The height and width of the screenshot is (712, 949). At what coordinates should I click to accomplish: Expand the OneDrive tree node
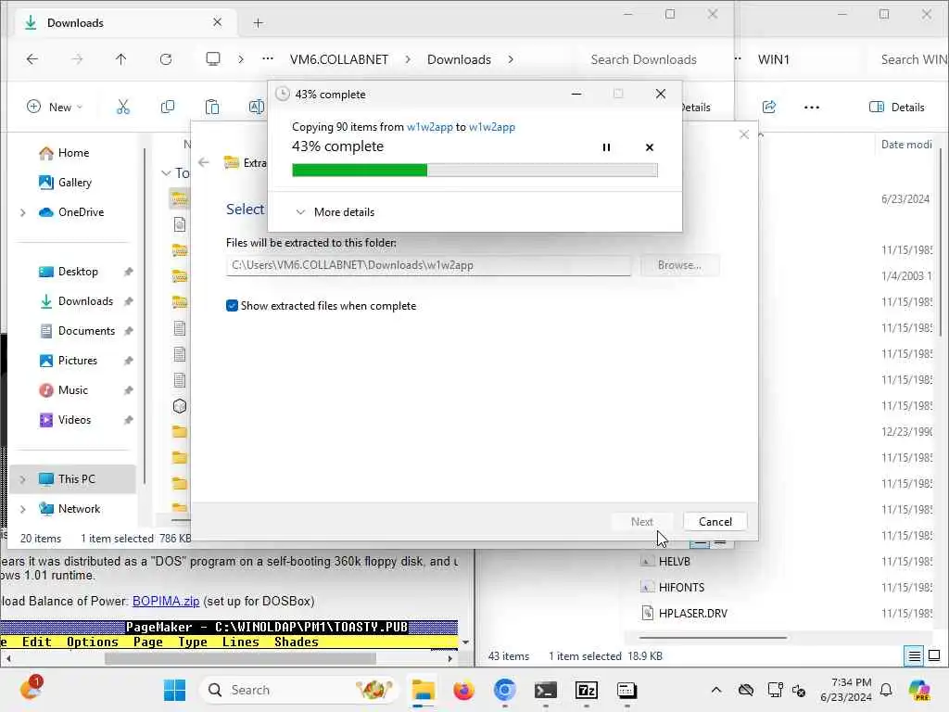(x=23, y=212)
